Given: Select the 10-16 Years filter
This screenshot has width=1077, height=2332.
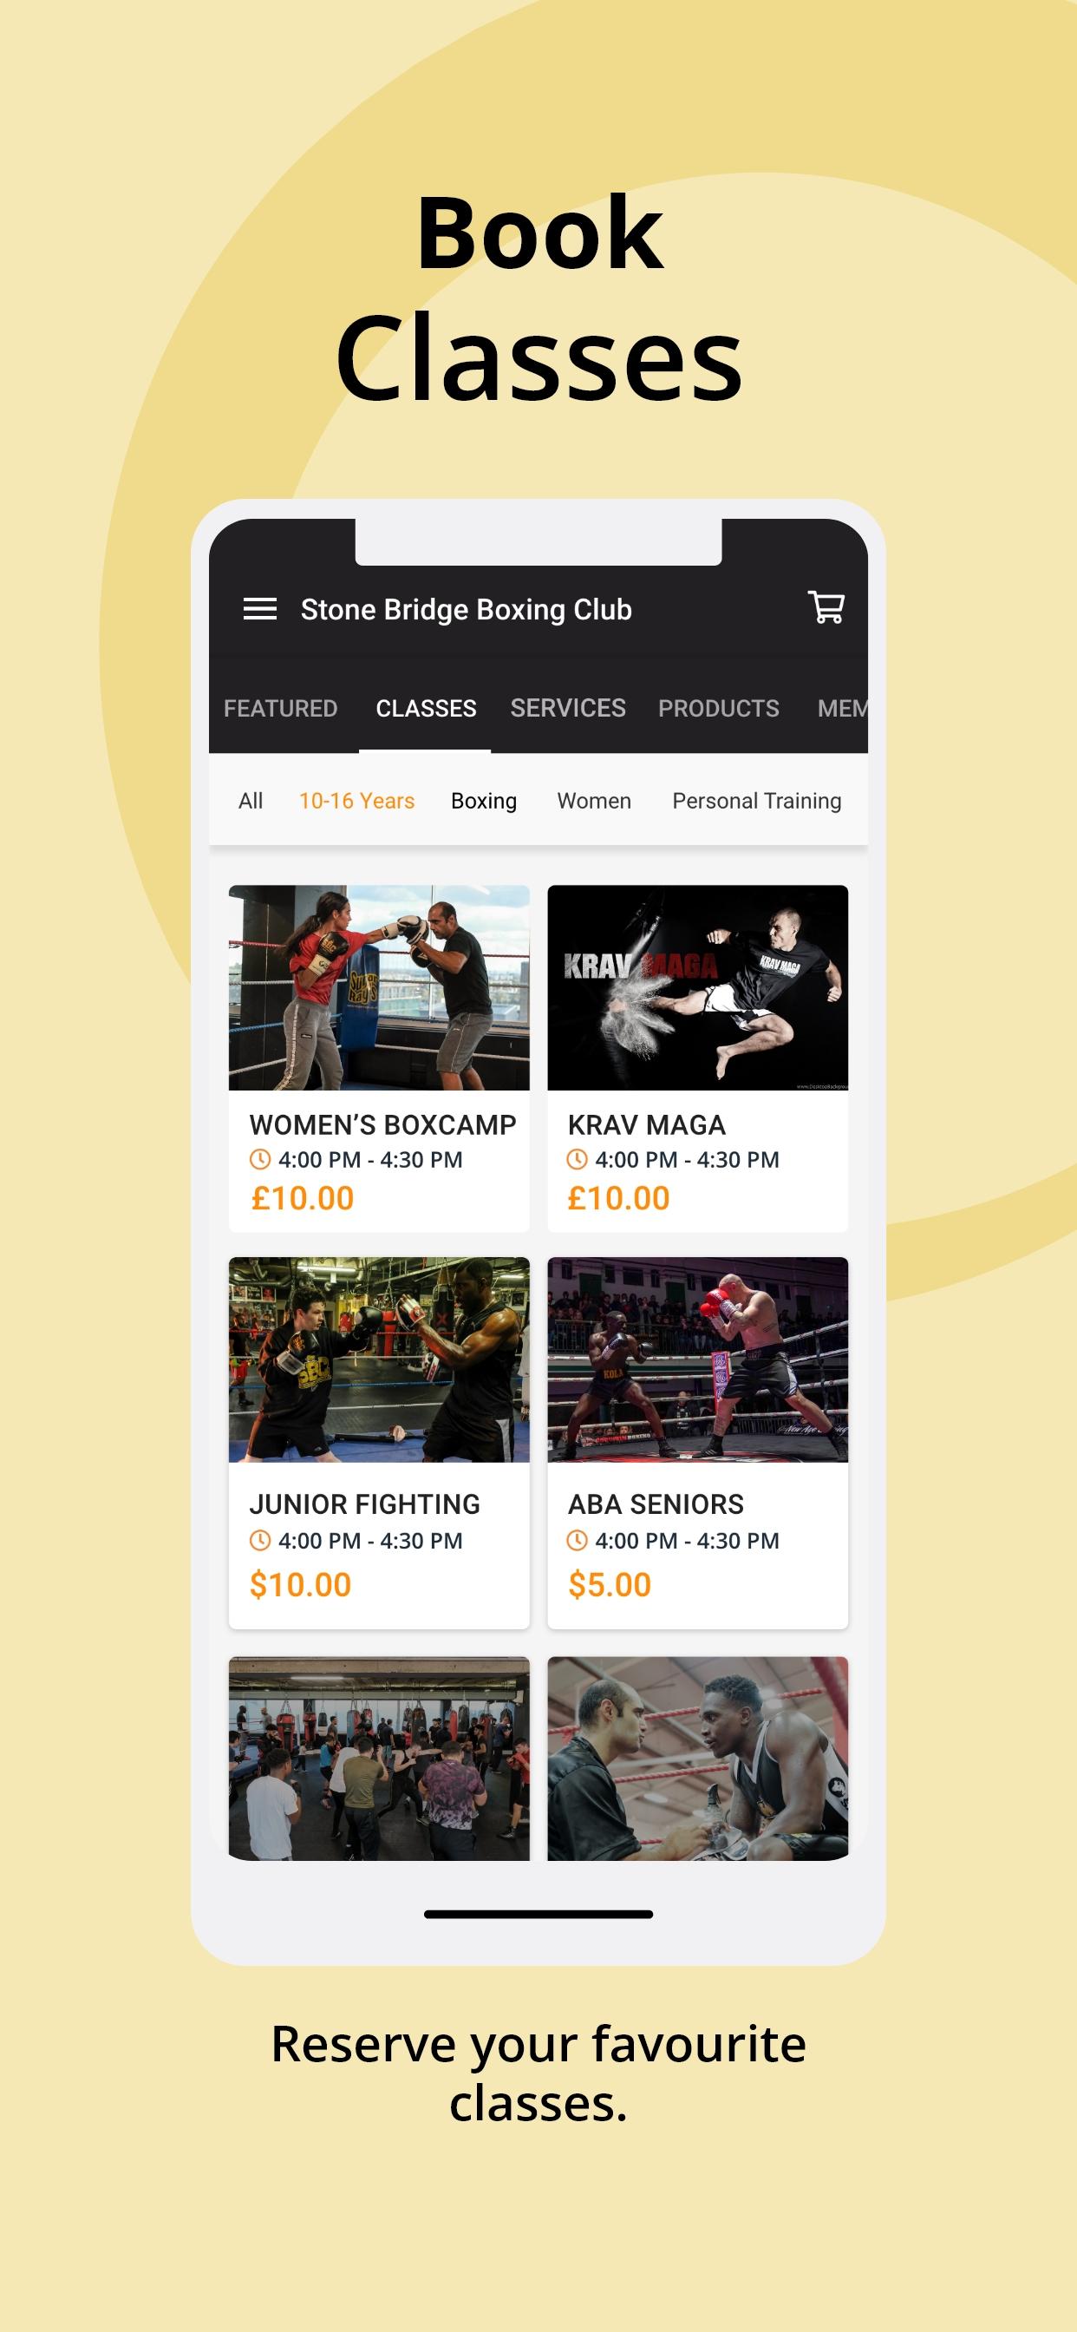Looking at the screenshot, I should (x=356, y=801).
